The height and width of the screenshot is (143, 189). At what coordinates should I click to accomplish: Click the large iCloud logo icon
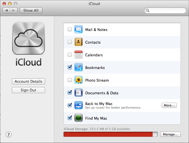pyautogui.click(x=28, y=38)
